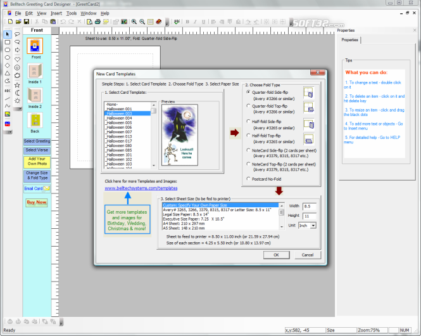The width and height of the screenshot is (421, 336).
Task: Choose Postcard No-Fold option
Action: pyautogui.click(x=248, y=179)
